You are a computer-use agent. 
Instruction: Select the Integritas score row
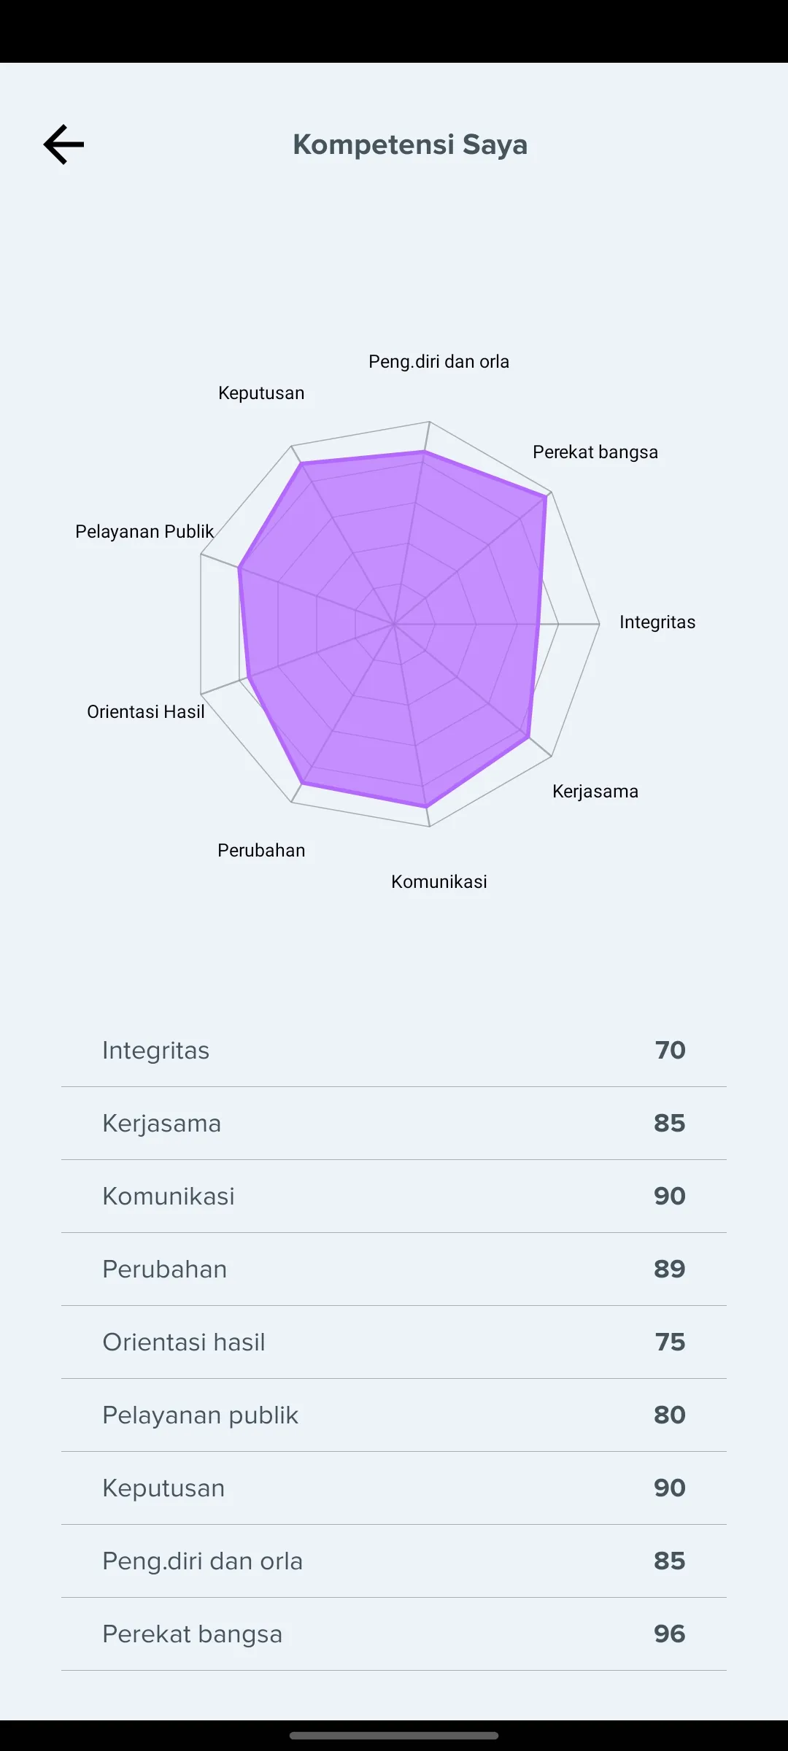click(394, 1051)
